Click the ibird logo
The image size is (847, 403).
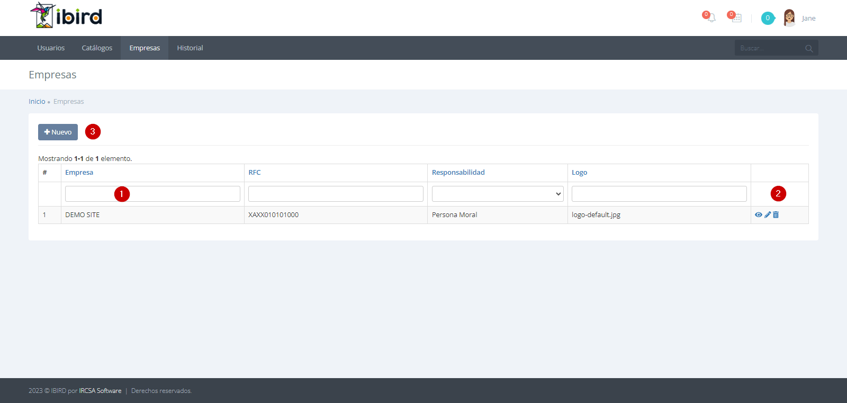point(66,15)
